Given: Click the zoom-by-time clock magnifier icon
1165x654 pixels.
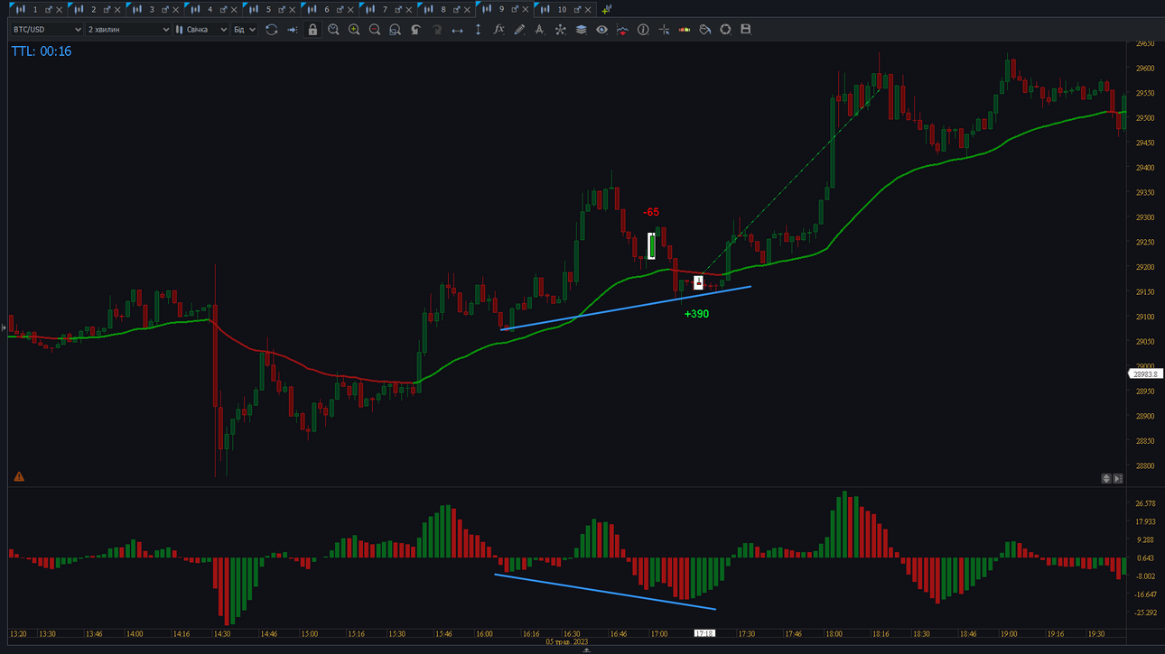Looking at the screenshot, I should tap(333, 30).
